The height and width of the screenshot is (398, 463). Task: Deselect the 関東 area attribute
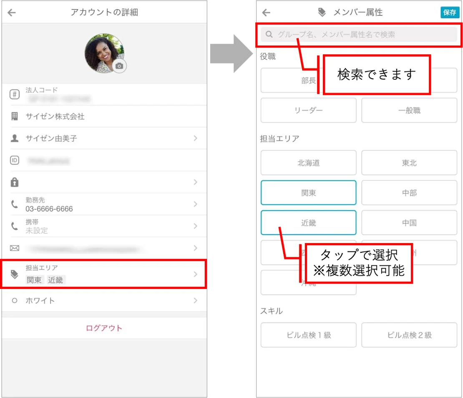click(309, 193)
